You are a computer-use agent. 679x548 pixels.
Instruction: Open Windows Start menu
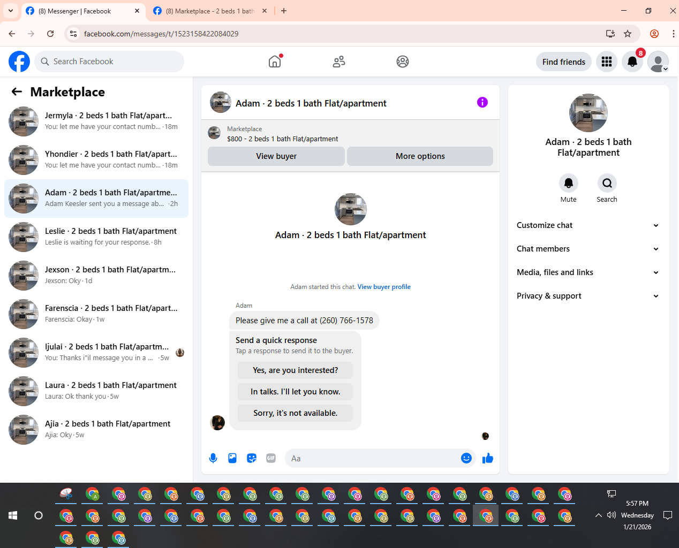coord(13,515)
